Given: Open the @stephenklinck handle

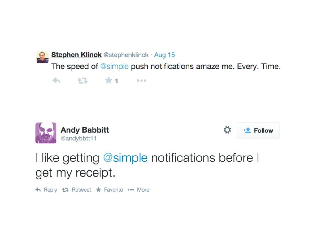Looking at the screenshot, I should (126, 55).
